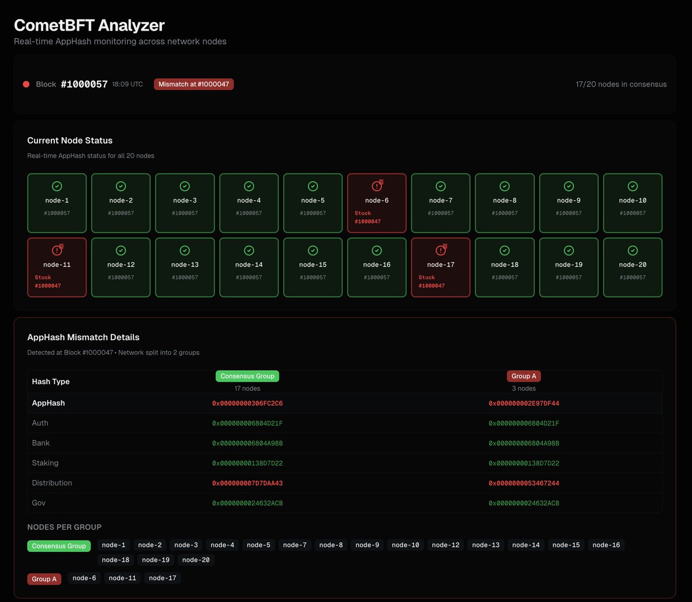
Task: Click the check icon on node-9 card
Action: [569, 186]
